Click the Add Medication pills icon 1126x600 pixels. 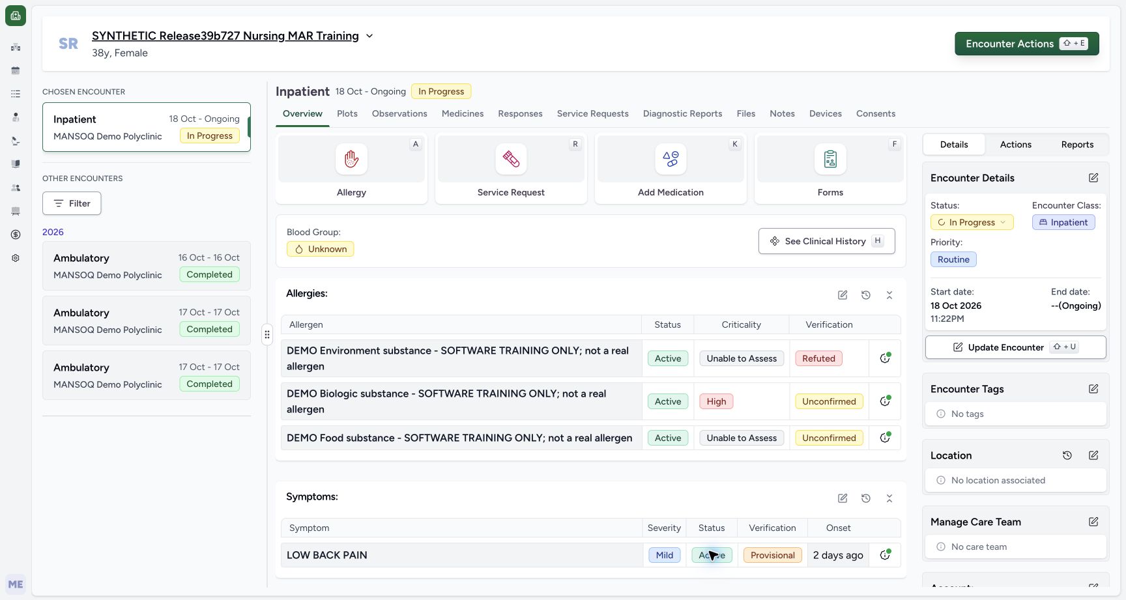[x=671, y=159]
